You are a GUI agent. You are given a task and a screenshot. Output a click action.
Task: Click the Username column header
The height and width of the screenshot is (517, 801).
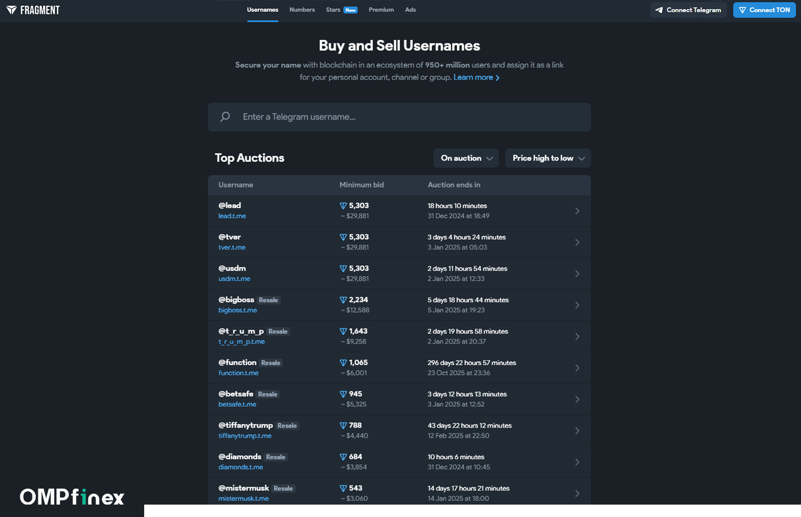[236, 185]
